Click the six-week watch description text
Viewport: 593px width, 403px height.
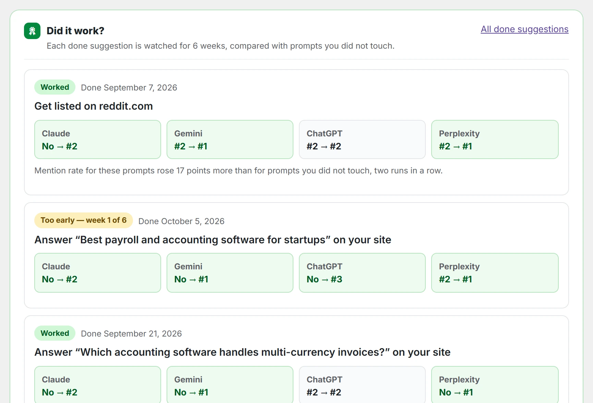click(x=220, y=46)
